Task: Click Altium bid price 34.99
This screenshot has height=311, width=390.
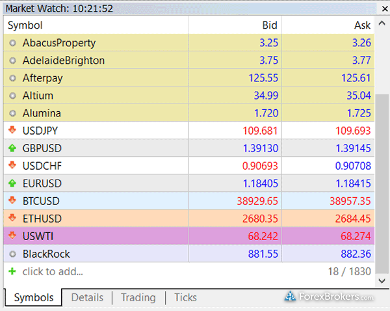Action: pos(266,96)
